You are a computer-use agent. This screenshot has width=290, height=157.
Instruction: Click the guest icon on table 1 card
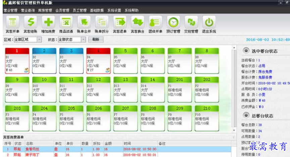(x=27, y=70)
